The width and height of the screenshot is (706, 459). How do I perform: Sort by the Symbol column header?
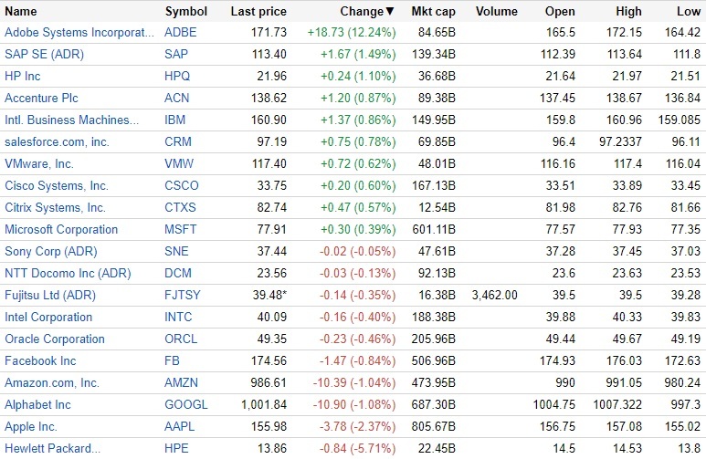tap(185, 12)
